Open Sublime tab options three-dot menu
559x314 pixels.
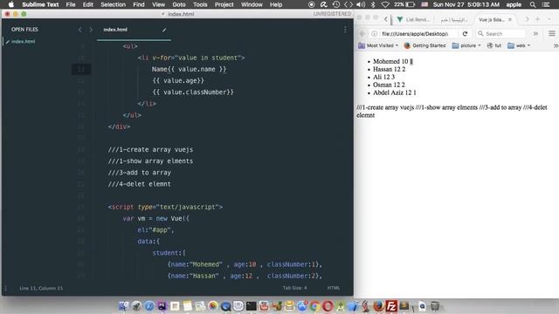point(345,30)
